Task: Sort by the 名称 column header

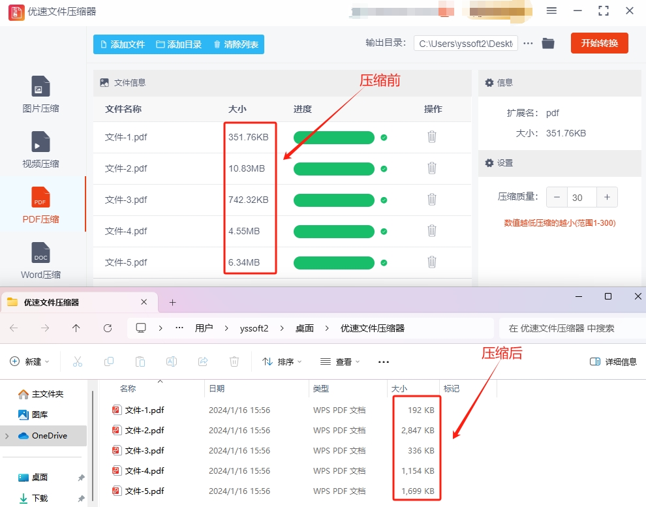Action: click(x=128, y=388)
